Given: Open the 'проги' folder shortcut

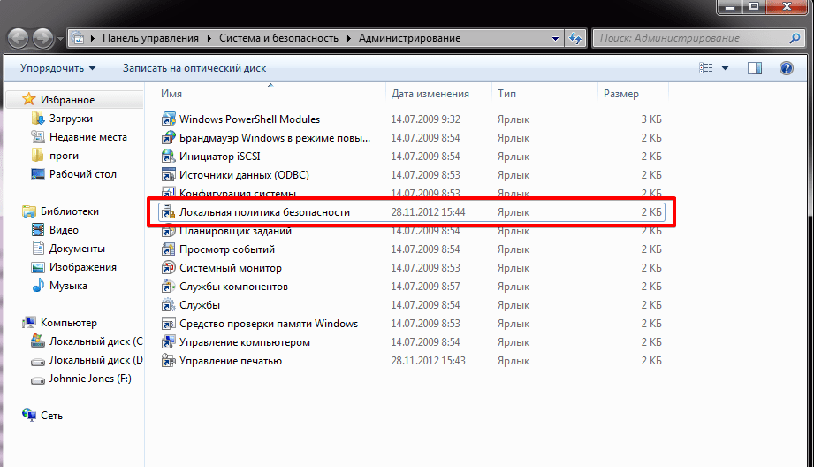Looking at the screenshot, I should (64, 156).
